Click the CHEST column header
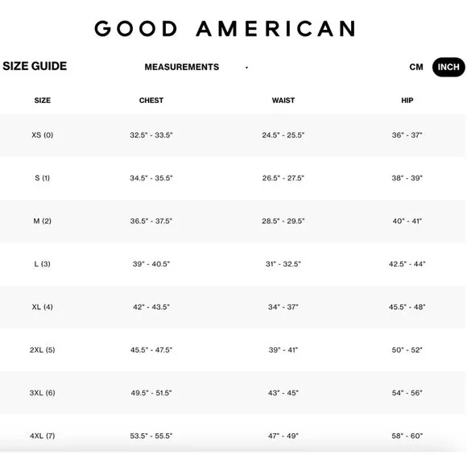 point(151,101)
